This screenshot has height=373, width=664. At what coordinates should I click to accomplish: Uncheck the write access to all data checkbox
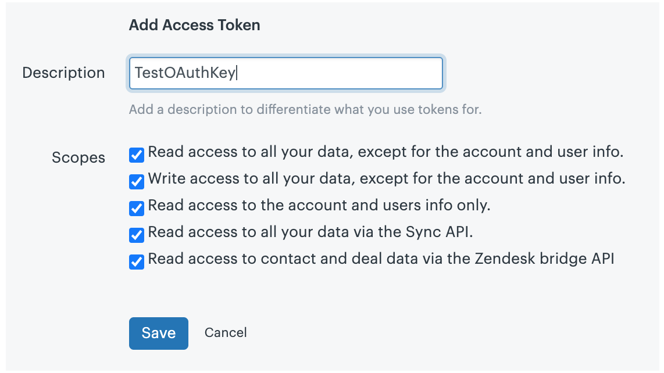click(x=137, y=182)
